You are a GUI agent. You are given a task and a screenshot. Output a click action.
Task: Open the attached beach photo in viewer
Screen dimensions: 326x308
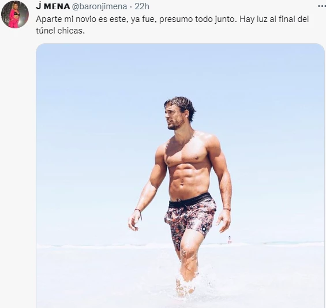180,176
